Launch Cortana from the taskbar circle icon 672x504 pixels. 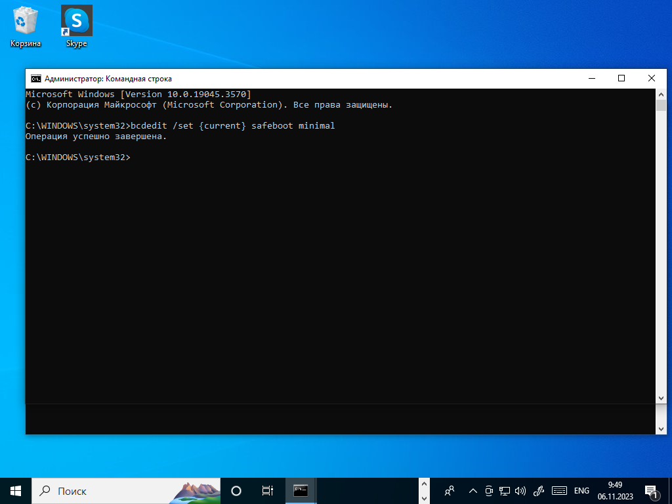tap(236, 491)
